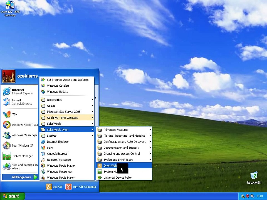Open Documentation and Support menu entry
Image resolution: width=267 pixels, height=200 pixels.
(x=124, y=147)
